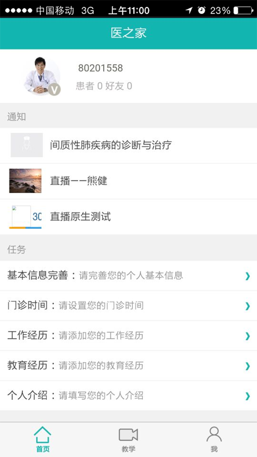Expand 教育经历 chevron arrow

tap(247, 366)
